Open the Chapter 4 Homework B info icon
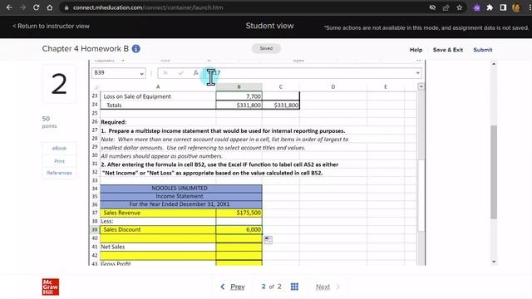Screen dimensions: 532x299 (x=136, y=49)
